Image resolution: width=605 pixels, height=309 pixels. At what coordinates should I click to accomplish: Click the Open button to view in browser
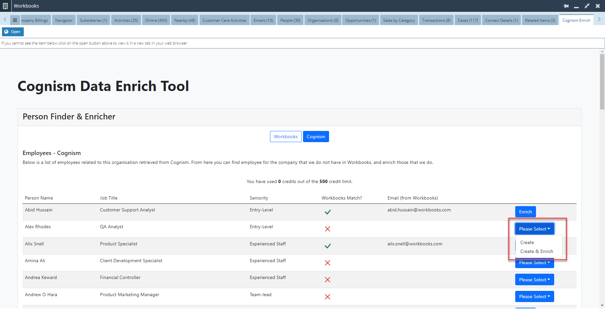(13, 32)
